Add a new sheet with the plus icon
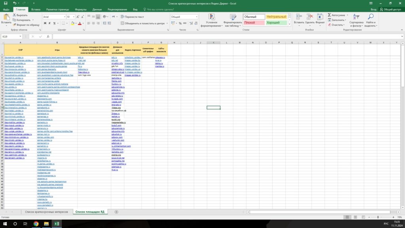This screenshot has width=405, height=228. coord(117,212)
